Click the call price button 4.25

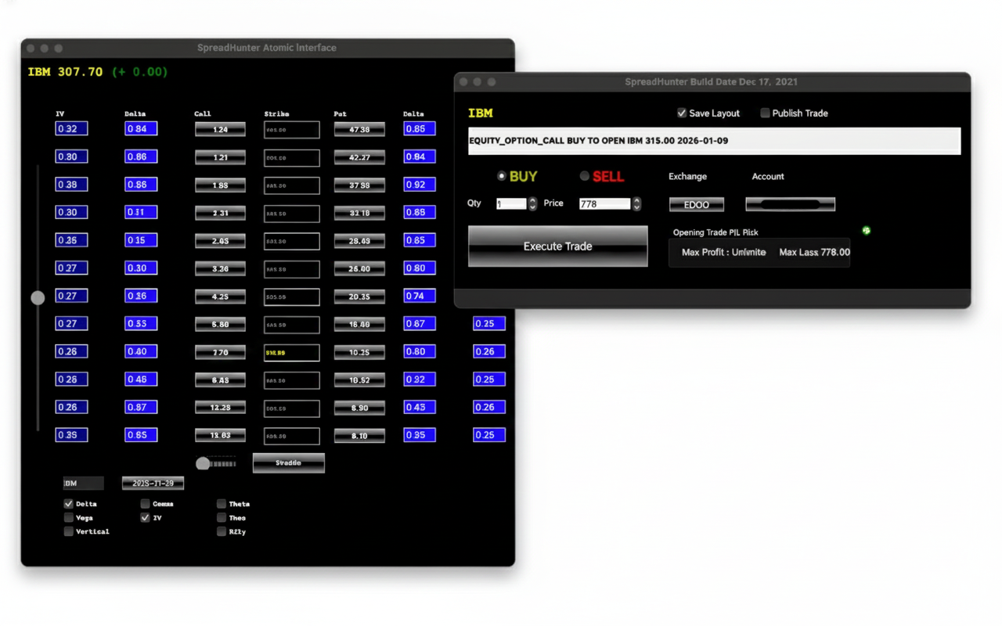click(x=220, y=297)
